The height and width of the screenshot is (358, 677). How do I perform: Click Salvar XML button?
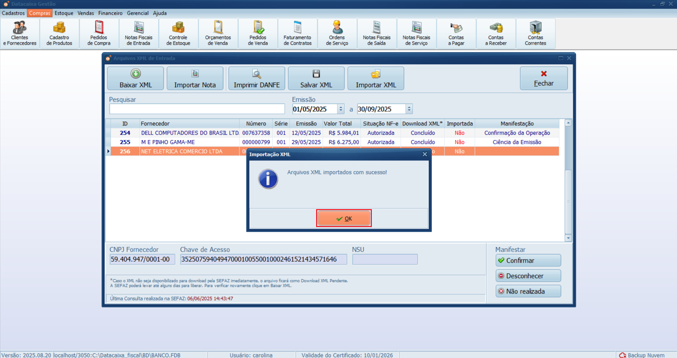316,78
